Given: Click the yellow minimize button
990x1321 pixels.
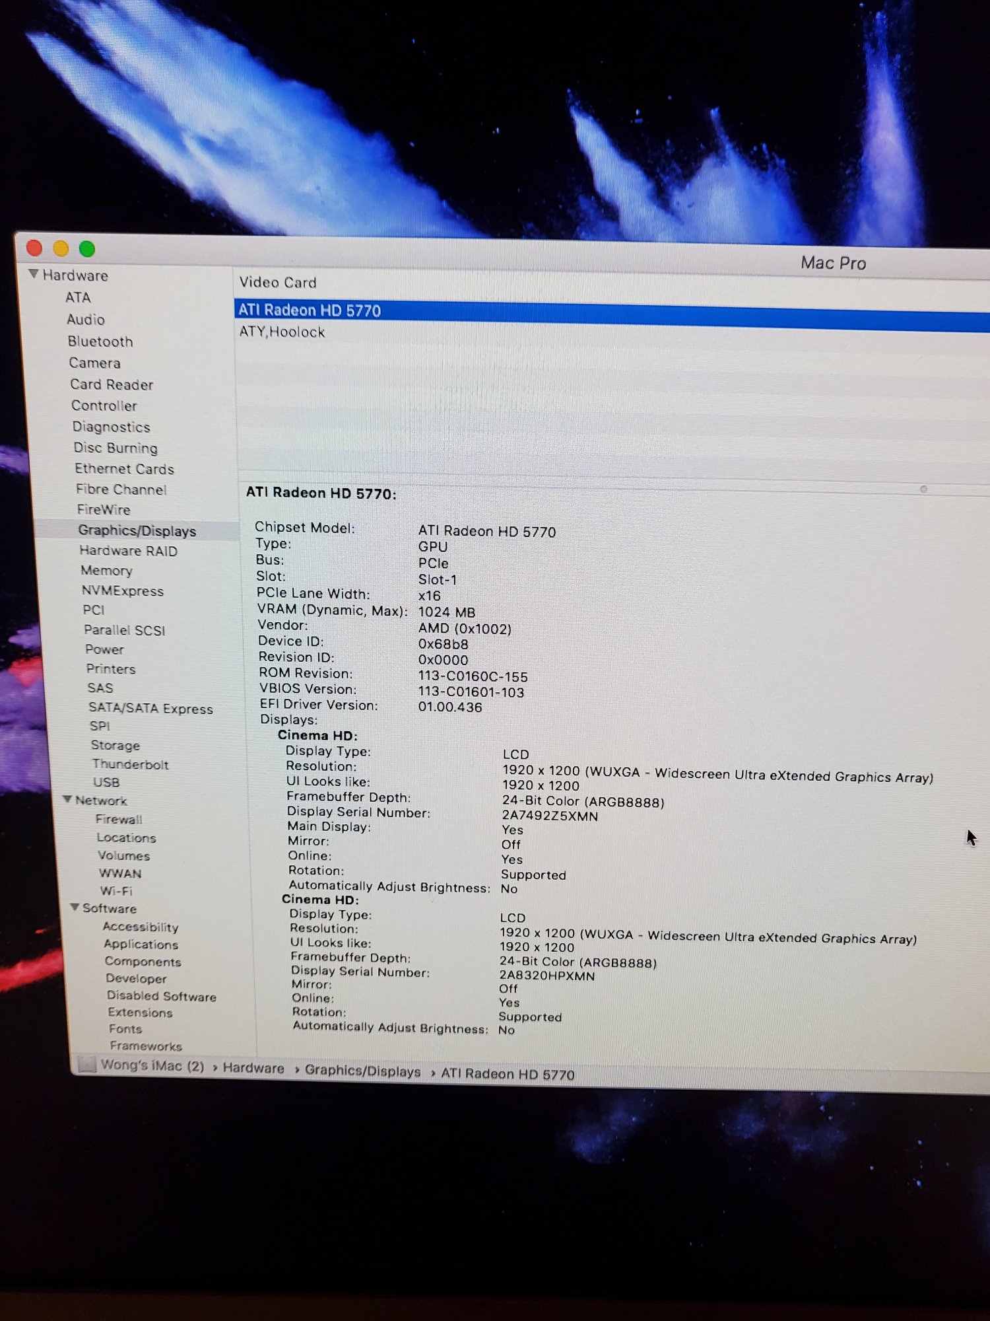Looking at the screenshot, I should coord(61,248).
